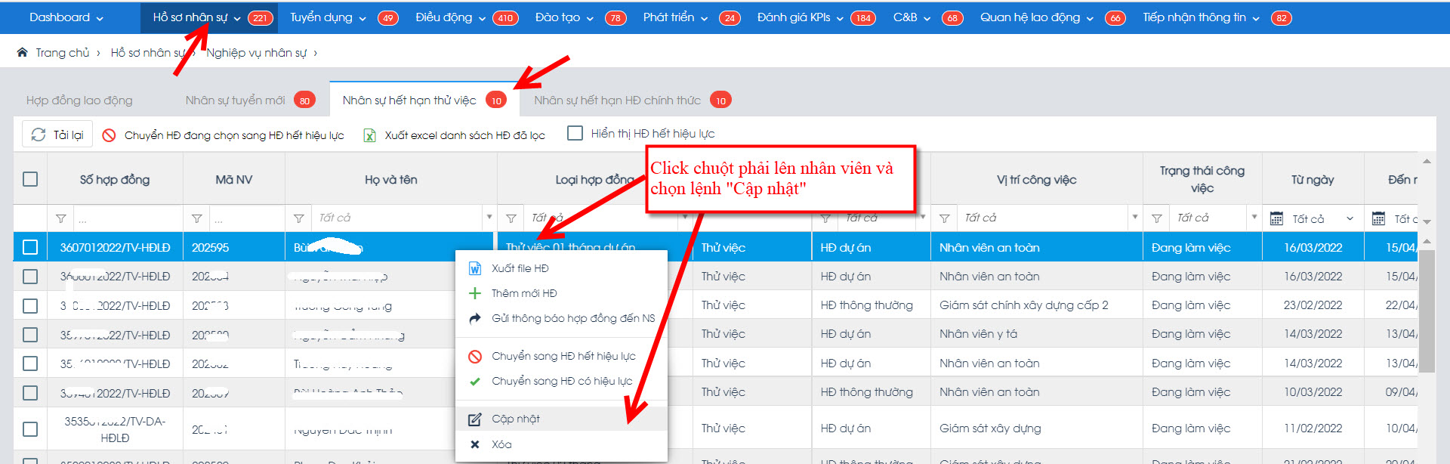This screenshot has width=1450, height=464.
Task: Click Chuyển HĐ đang chọn sang HĐ hết hiệu lực
Action: pos(233,135)
